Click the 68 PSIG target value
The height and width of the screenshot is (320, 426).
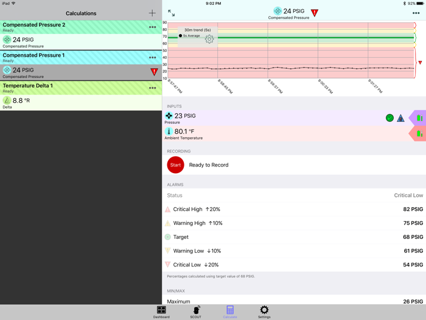point(413,237)
